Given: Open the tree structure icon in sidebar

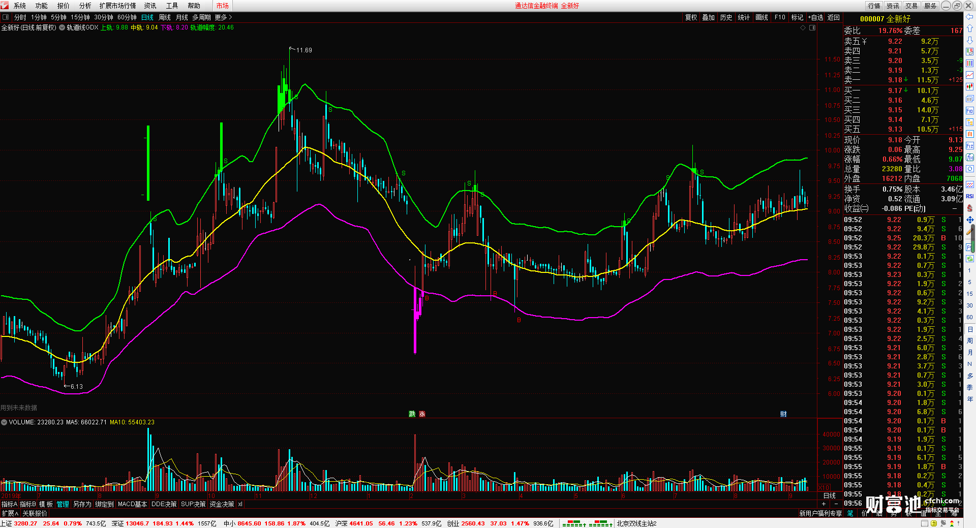Looking at the screenshot, I should pos(970,122).
